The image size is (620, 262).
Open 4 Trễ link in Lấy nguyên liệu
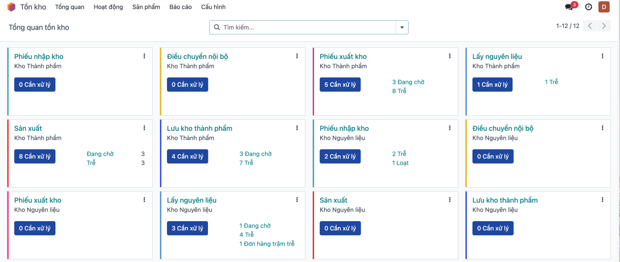point(246,234)
